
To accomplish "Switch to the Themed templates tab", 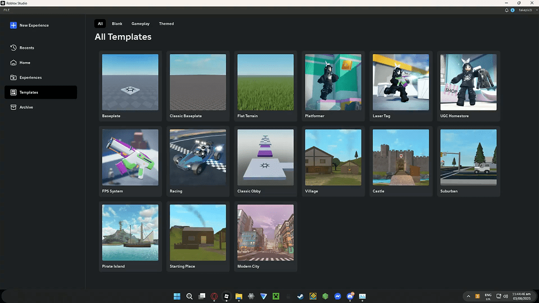I will [166, 24].
